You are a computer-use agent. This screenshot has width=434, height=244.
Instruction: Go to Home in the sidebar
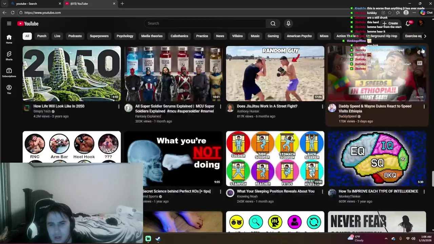point(9,39)
